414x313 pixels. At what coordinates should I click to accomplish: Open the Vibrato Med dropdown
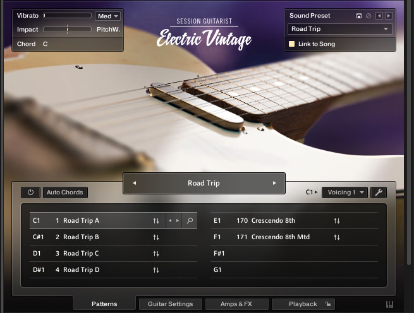(107, 16)
